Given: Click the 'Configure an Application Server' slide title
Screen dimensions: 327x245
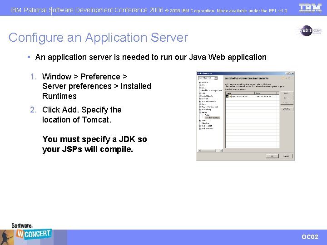Looking at the screenshot, I should 98,38.
